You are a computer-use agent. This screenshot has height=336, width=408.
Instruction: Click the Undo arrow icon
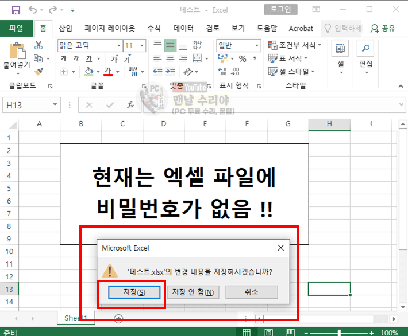[x=33, y=10]
